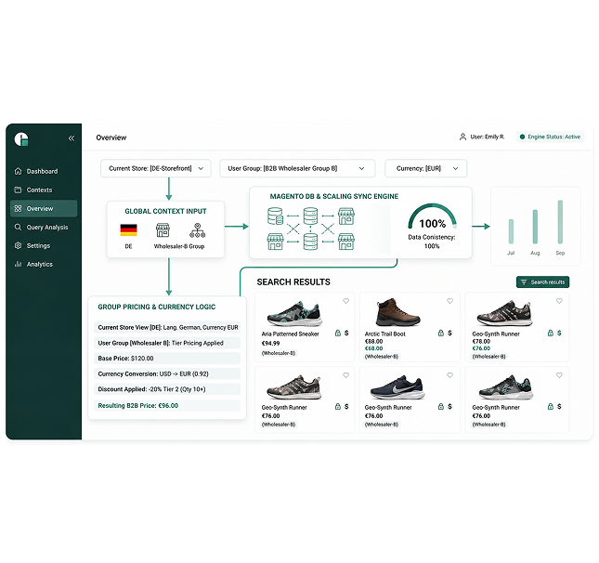Screen dimensions: 599x563
Task: Click Currency Conversion: USD -> EUR row
Action: pyautogui.click(x=167, y=373)
